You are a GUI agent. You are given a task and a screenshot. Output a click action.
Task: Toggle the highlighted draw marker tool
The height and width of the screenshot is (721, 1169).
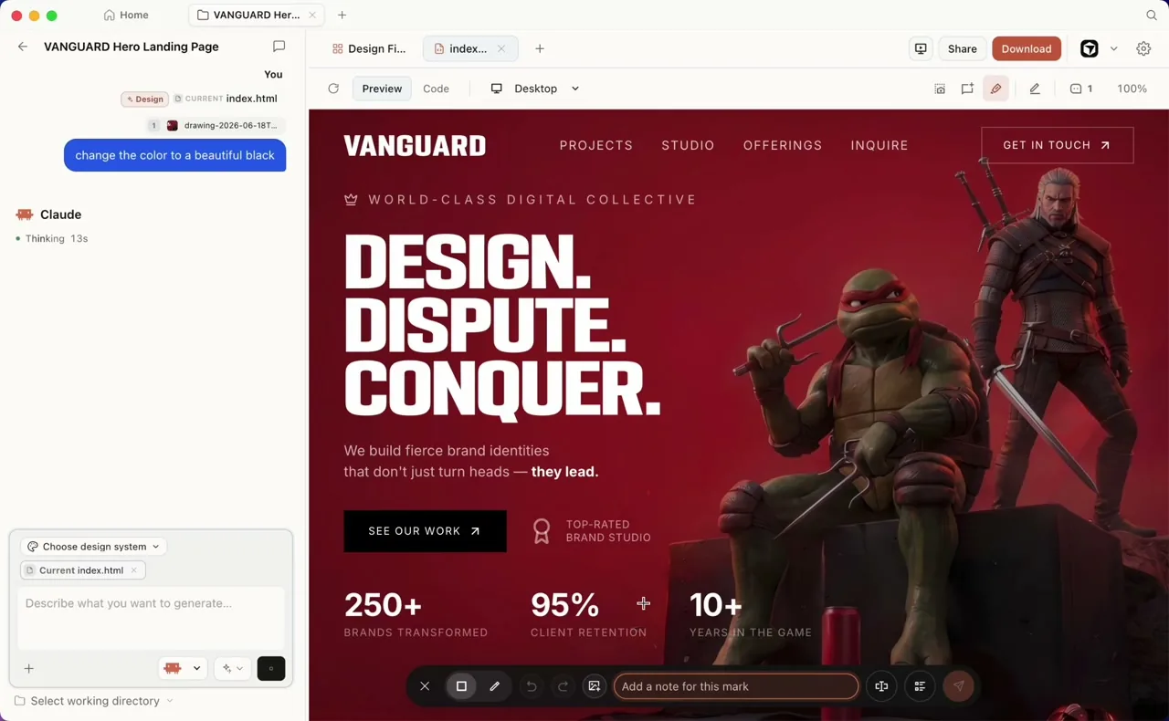(x=995, y=89)
